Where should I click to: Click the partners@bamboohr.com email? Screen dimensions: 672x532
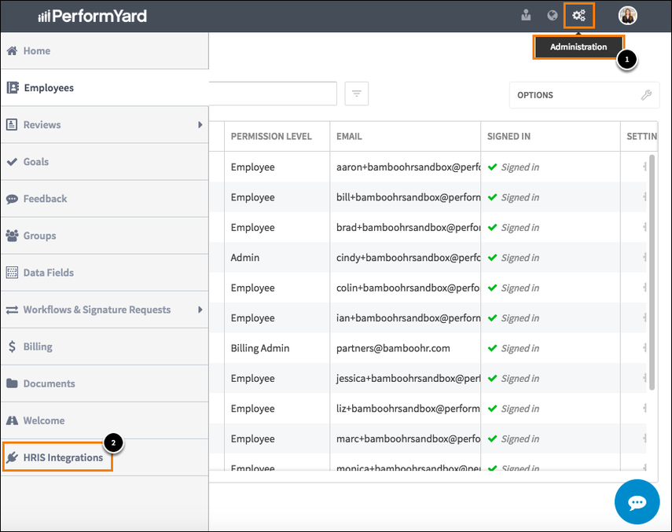point(393,348)
